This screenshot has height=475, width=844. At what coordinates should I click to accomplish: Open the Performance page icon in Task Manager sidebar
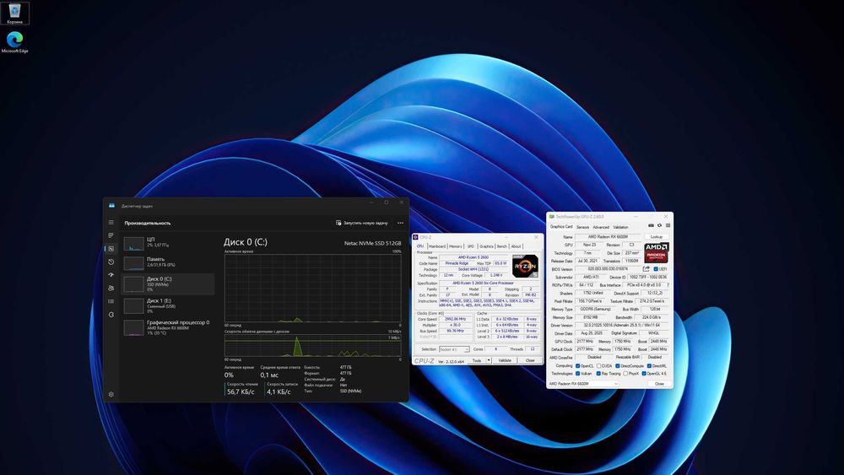111,249
